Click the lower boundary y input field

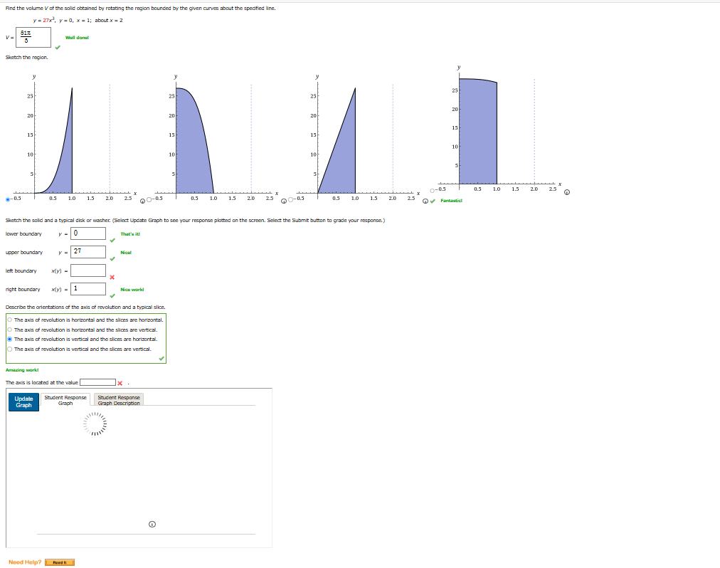click(88, 233)
